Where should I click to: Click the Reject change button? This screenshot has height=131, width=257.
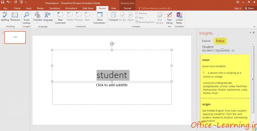pyautogui.click(x=131, y=18)
